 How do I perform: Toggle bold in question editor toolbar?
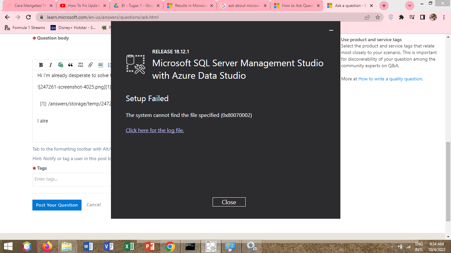[x=41, y=65]
